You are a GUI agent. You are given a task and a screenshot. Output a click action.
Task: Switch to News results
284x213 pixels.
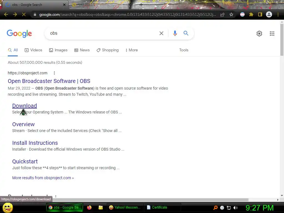point(82,50)
